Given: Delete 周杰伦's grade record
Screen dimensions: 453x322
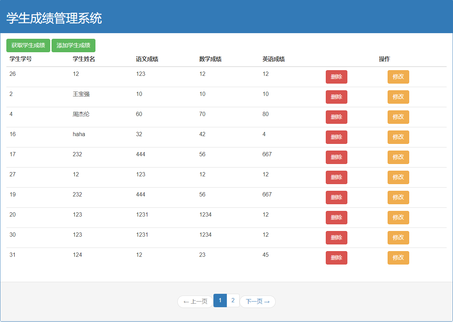Looking at the screenshot, I should point(336,117).
